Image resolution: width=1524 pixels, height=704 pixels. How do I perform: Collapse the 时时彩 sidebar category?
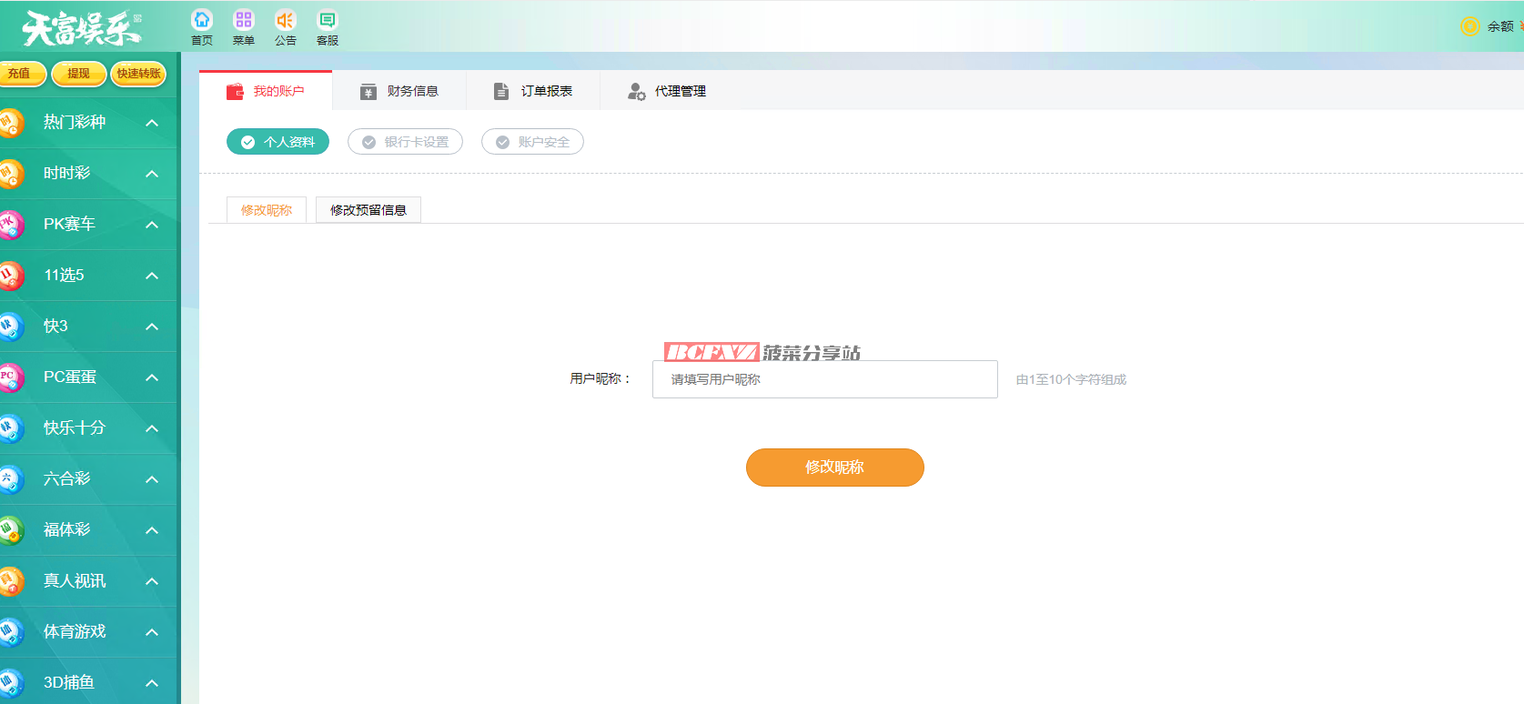[x=152, y=174]
